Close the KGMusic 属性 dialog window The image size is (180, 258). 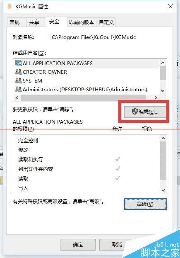(x=170, y=6)
